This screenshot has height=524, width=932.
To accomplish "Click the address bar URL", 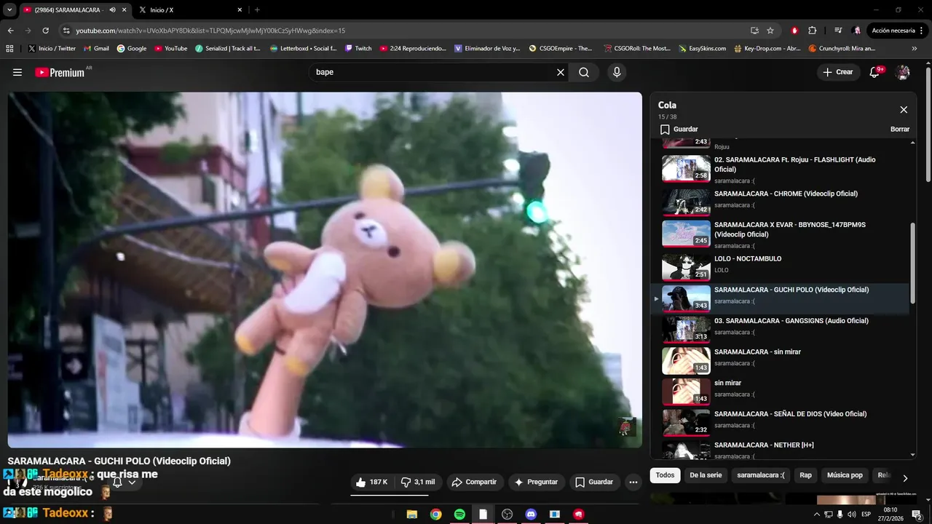I will (210, 31).
